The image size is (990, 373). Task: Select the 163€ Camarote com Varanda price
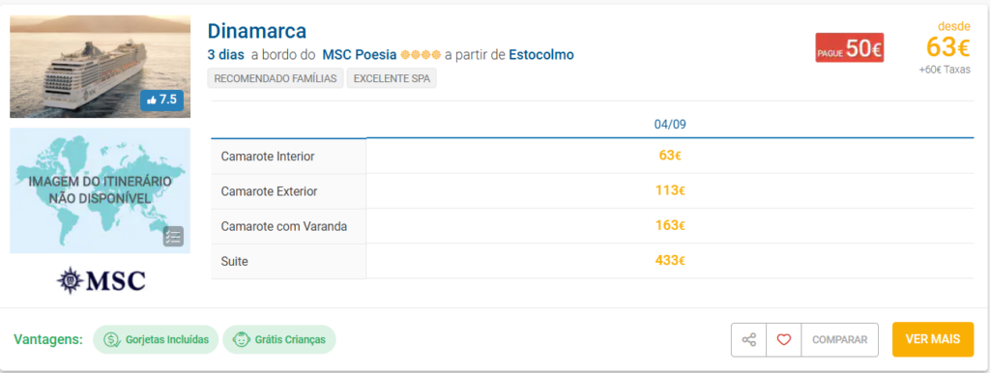(x=670, y=225)
